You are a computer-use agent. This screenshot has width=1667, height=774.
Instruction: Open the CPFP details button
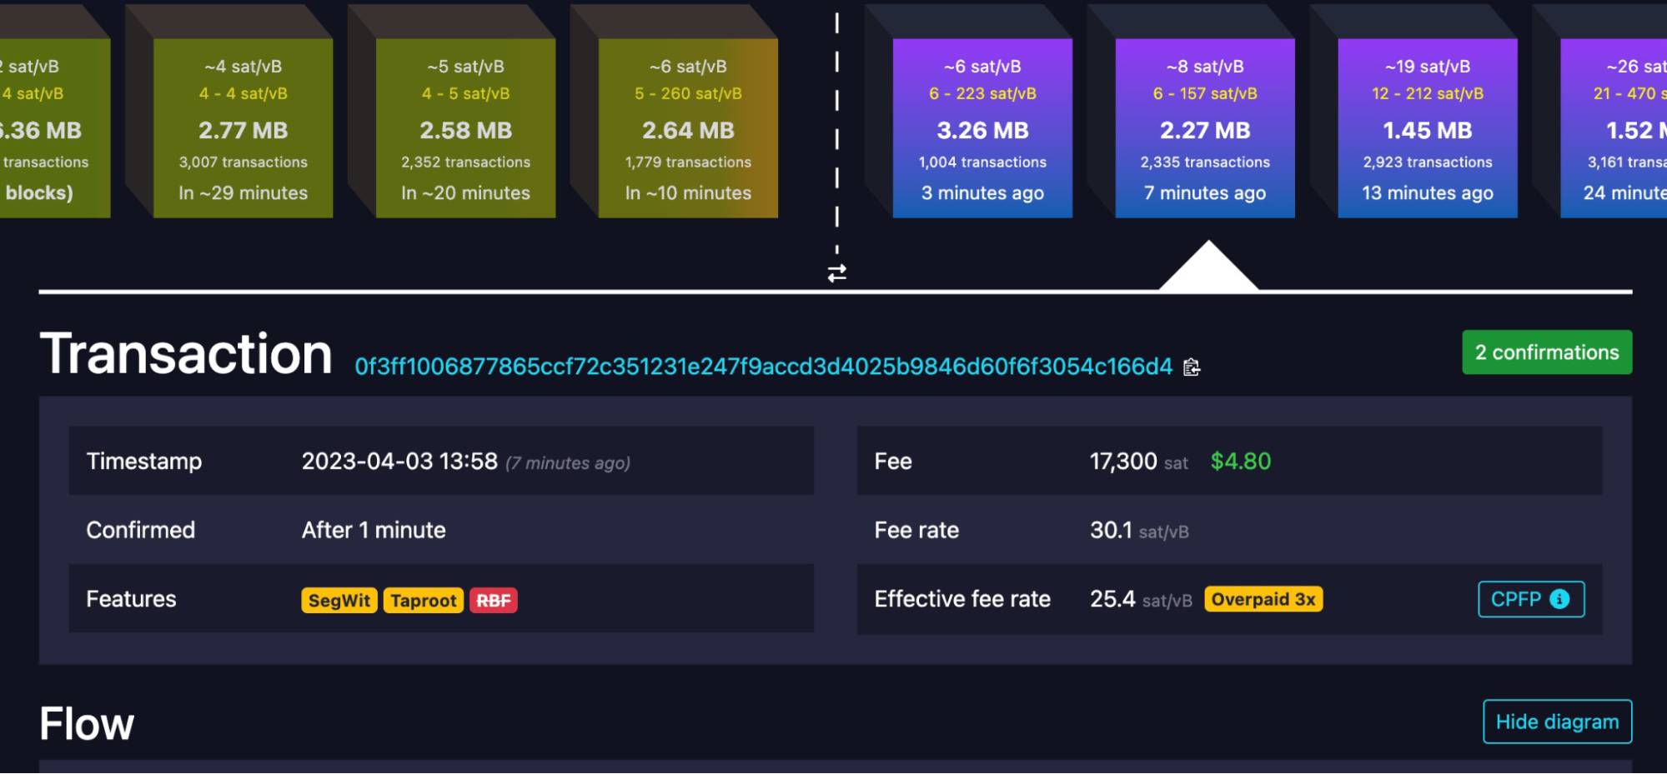coord(1531,599)
